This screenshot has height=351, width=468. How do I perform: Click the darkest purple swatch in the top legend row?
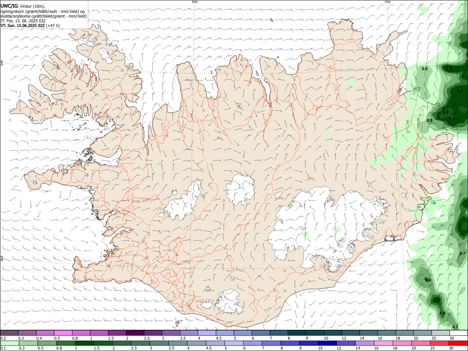coord(135,333)
